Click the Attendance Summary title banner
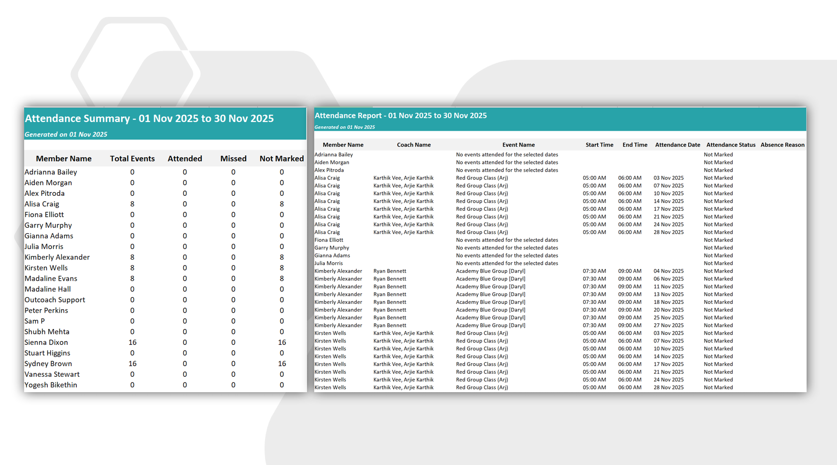The image size is (837, 465). (x=149, y=119)
